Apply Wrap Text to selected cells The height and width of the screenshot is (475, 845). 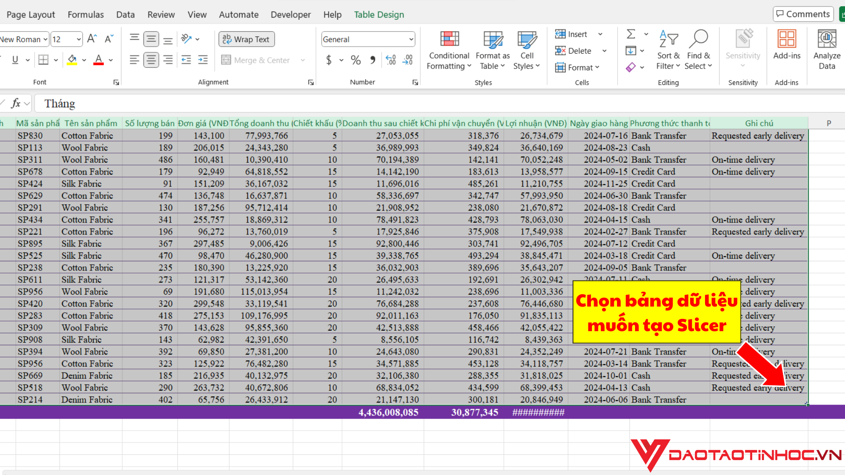[x=246, y=39]
